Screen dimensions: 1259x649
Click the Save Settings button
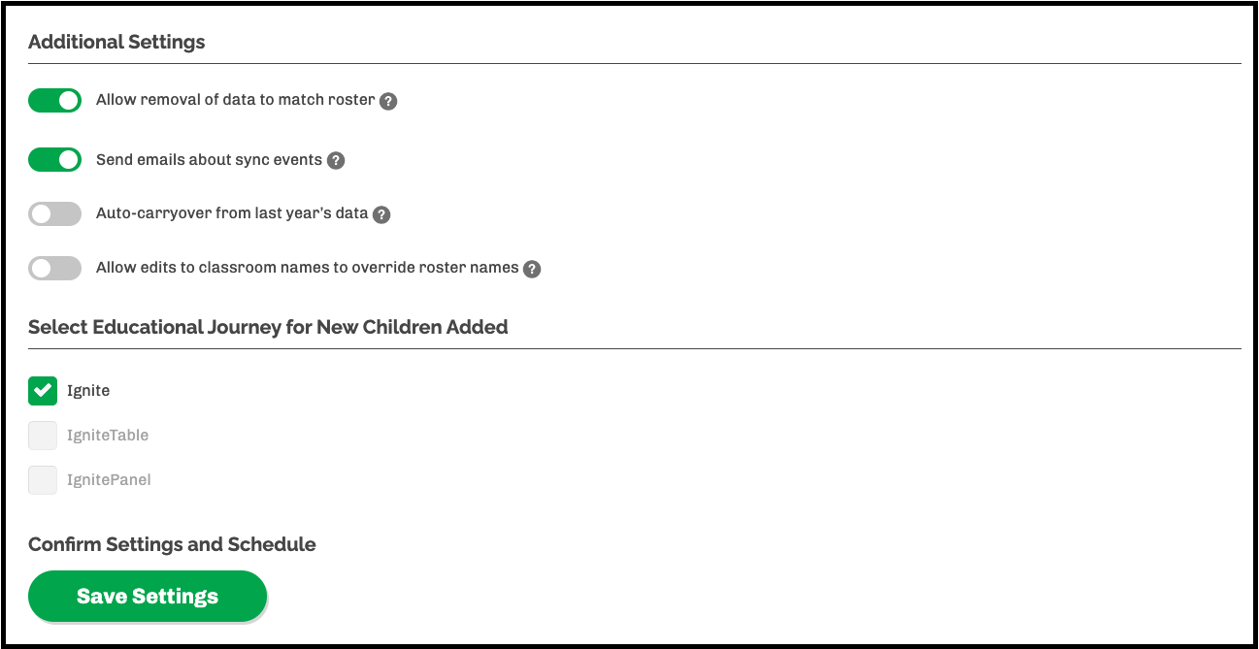148,597
